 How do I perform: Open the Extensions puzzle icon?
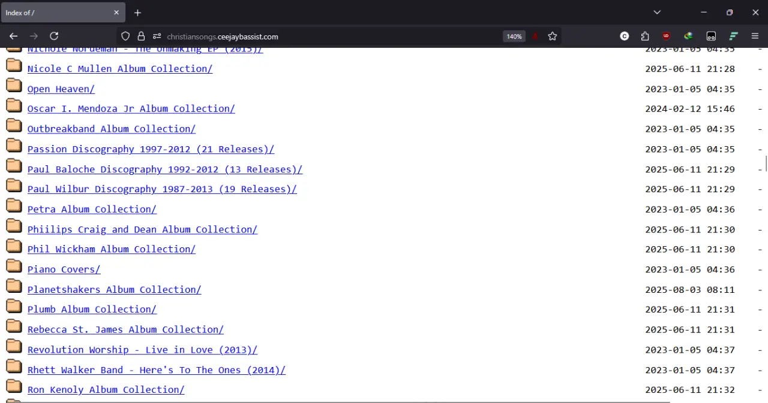click(x=645, y=36)
